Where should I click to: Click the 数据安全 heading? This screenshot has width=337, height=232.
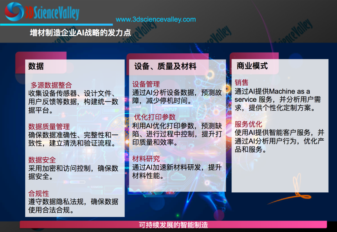[x=42, y=160]
